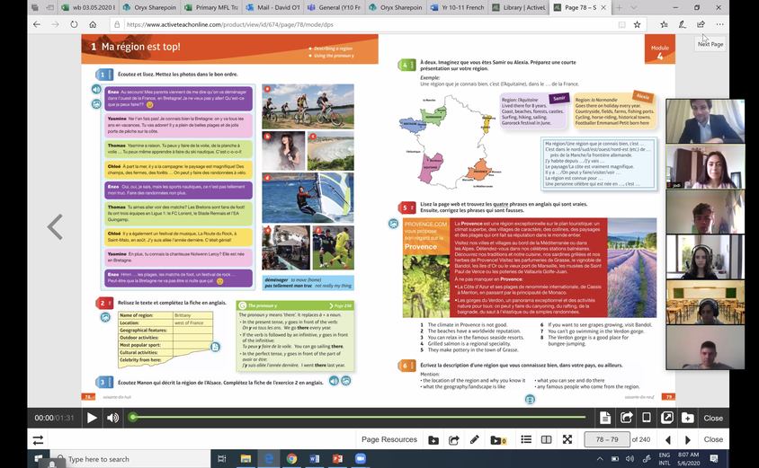Viewport: 759px width, 468px height.
Task: Seek using the green audio progress slider
Action: [358, 417]
